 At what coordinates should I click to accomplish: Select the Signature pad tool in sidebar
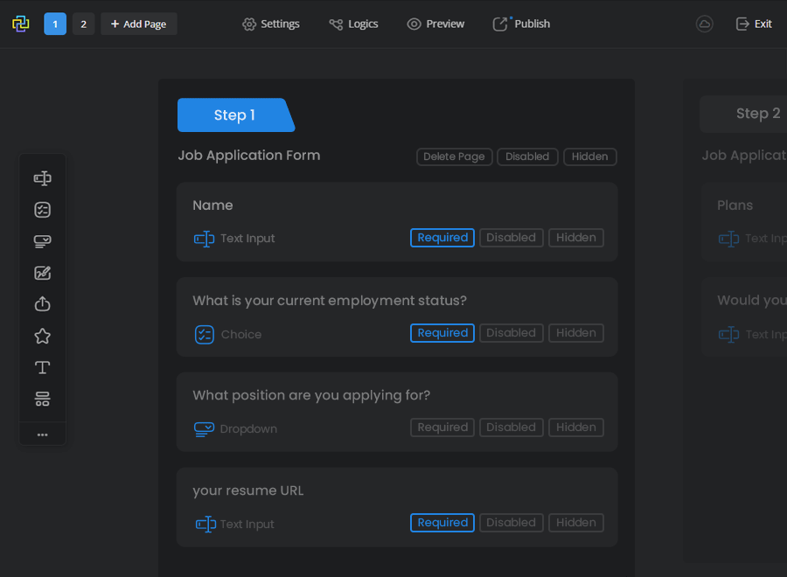[42, 273]
